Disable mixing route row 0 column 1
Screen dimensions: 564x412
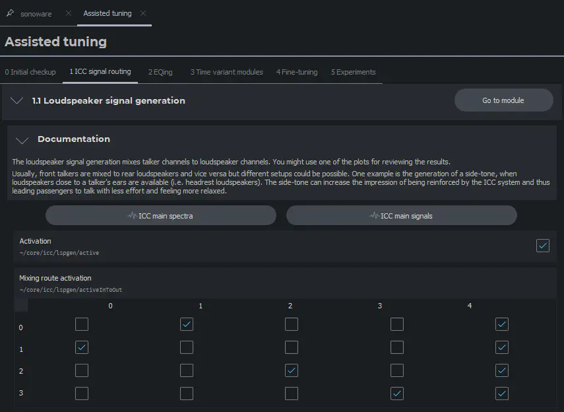tap(186, 324)
